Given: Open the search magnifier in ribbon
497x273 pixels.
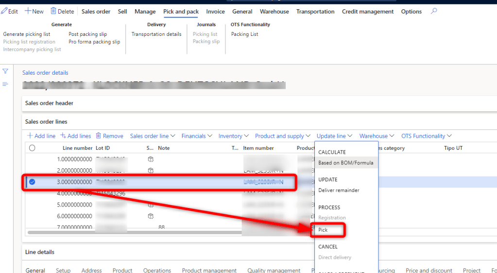Looking at the screenshot, I should tap(434, 11).
